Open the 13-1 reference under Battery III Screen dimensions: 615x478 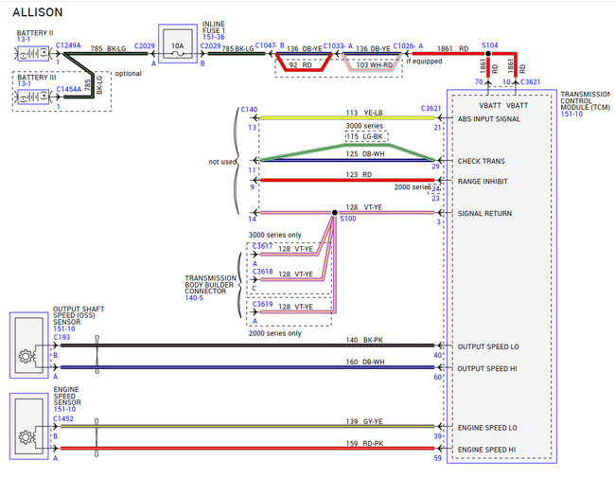(x=24, y=83)
